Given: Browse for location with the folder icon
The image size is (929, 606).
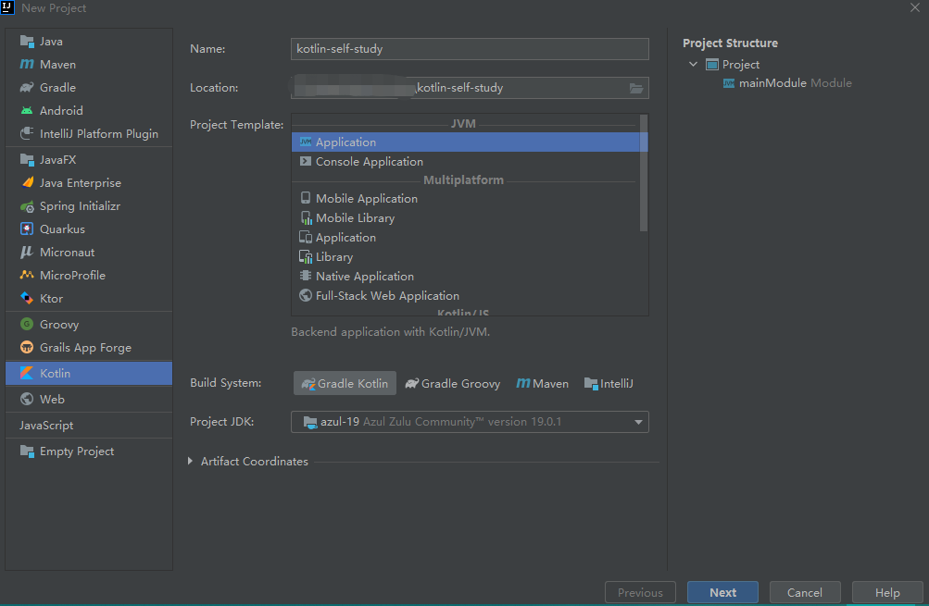Looking at the screenshot, I should pos(635,88).
